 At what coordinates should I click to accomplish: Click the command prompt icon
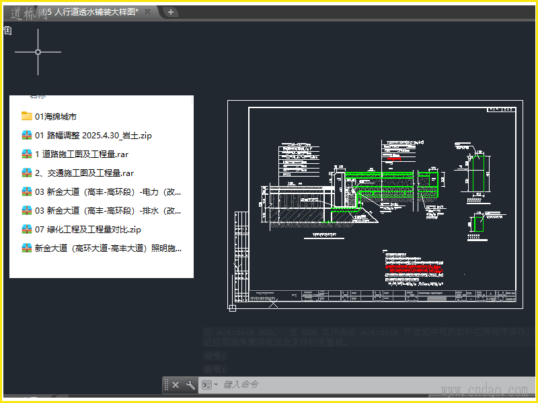click(207, 385)
